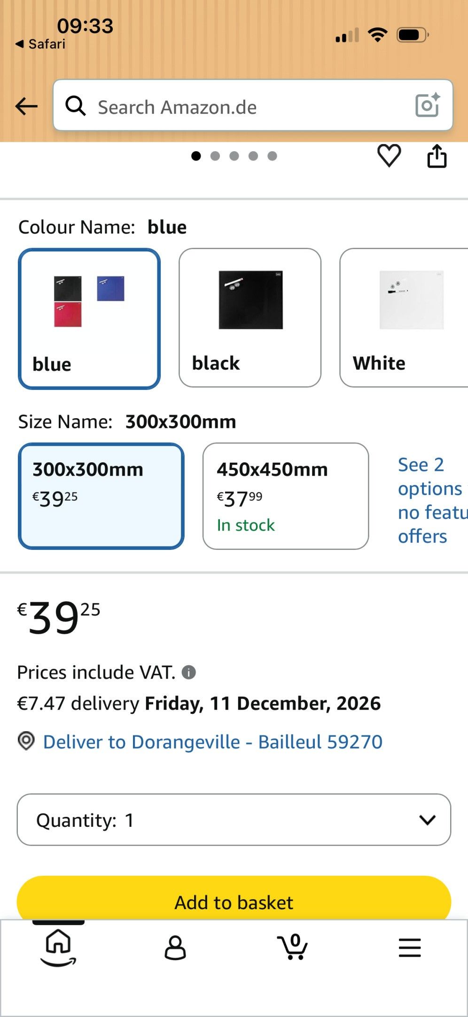Open account profile icon
The width and height of the screenshot is (468, 1017).
tap(175, 947)
